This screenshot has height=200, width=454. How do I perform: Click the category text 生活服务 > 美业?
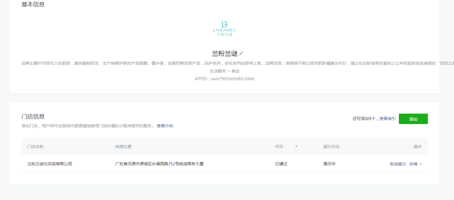coord(225,71)
